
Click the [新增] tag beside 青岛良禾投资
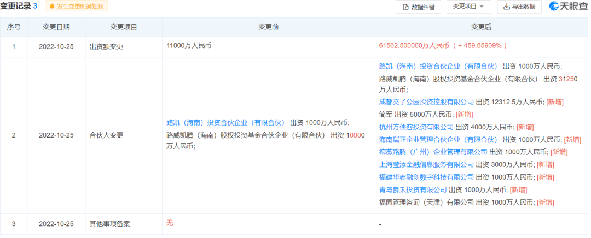pos(518,189)
